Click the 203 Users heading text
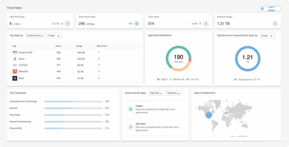This screenshot has width=289, height=147. point(141,124)
